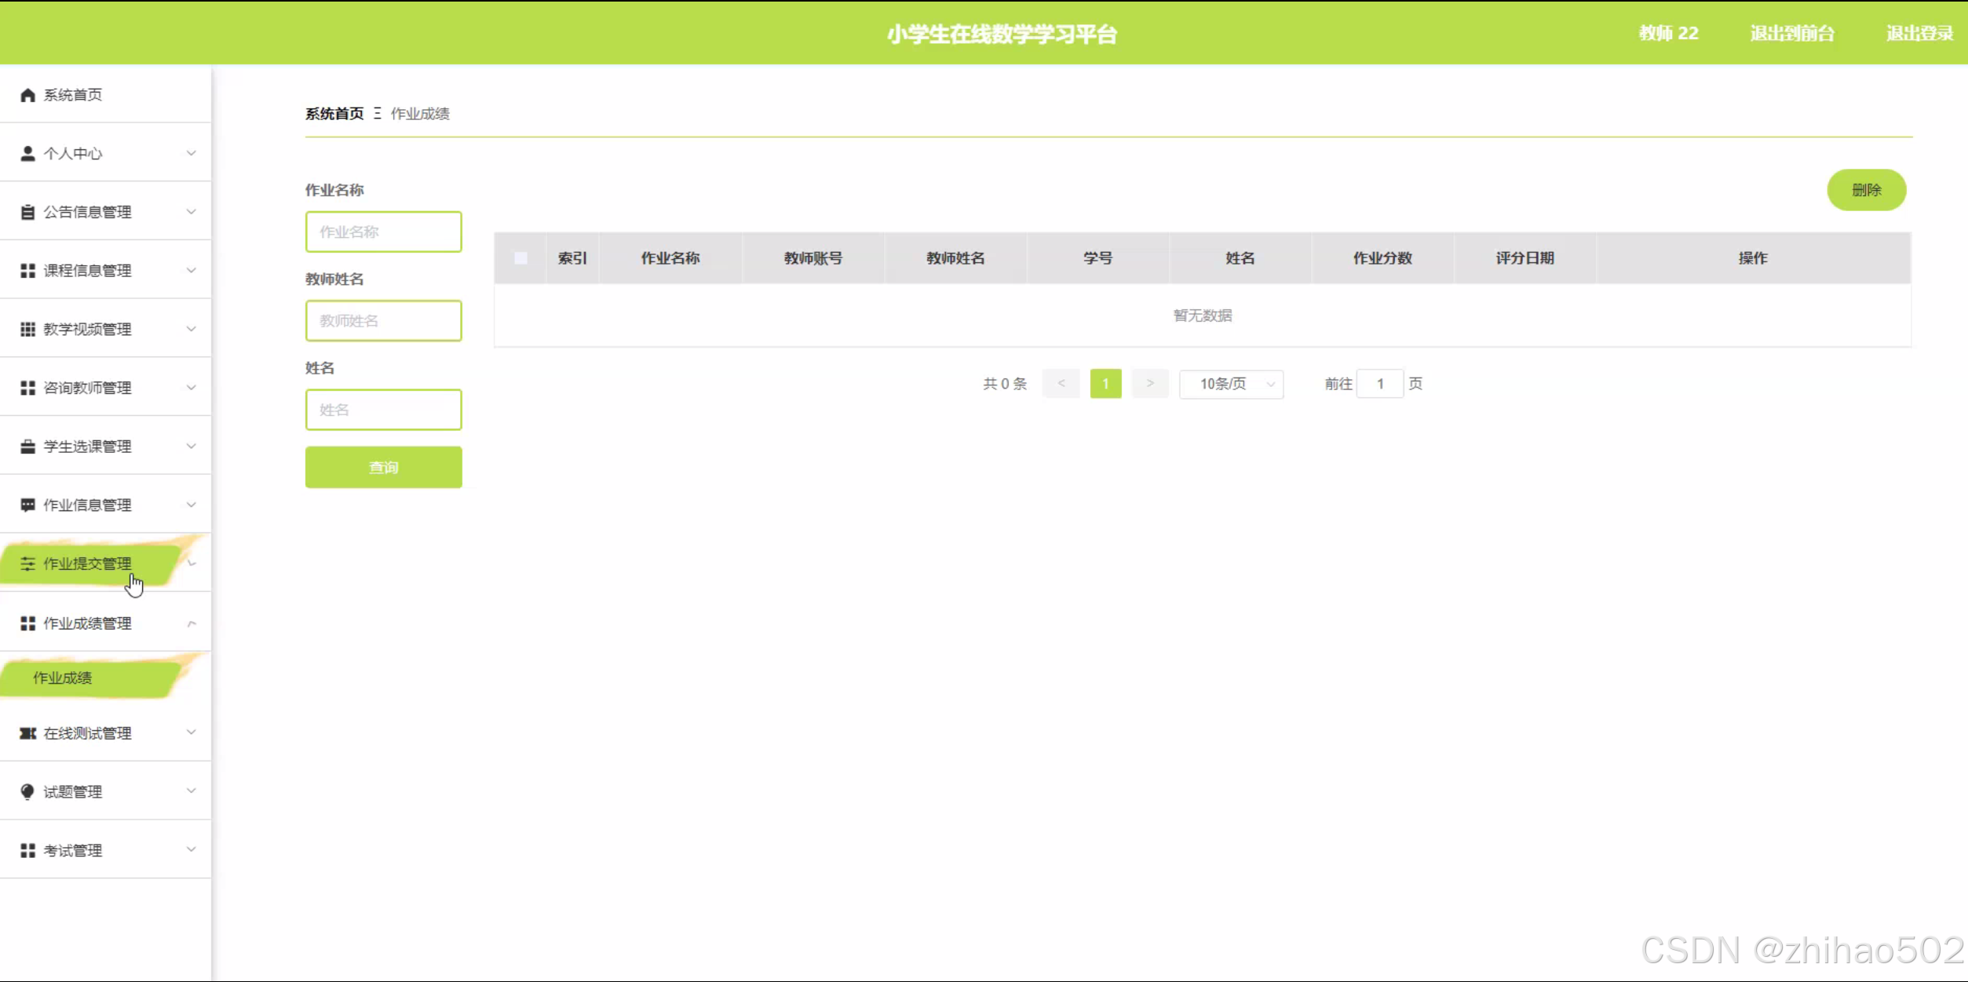Viewport: 1968px width, 982px height.
Task: Click the home icon beside 系统首页
Action: 28,95
